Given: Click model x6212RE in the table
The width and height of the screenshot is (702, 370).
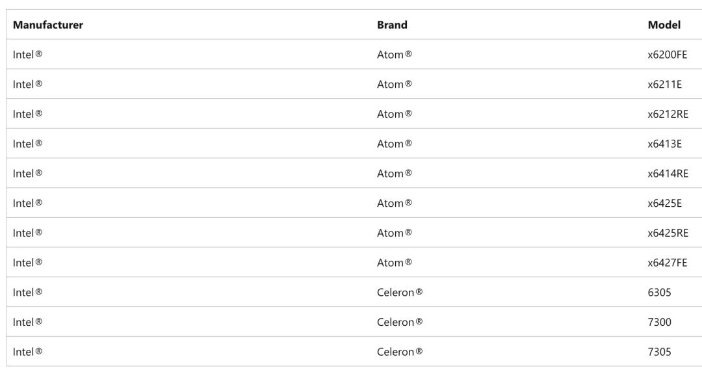Looking at the screenshot, I should (x=668, y=114).
